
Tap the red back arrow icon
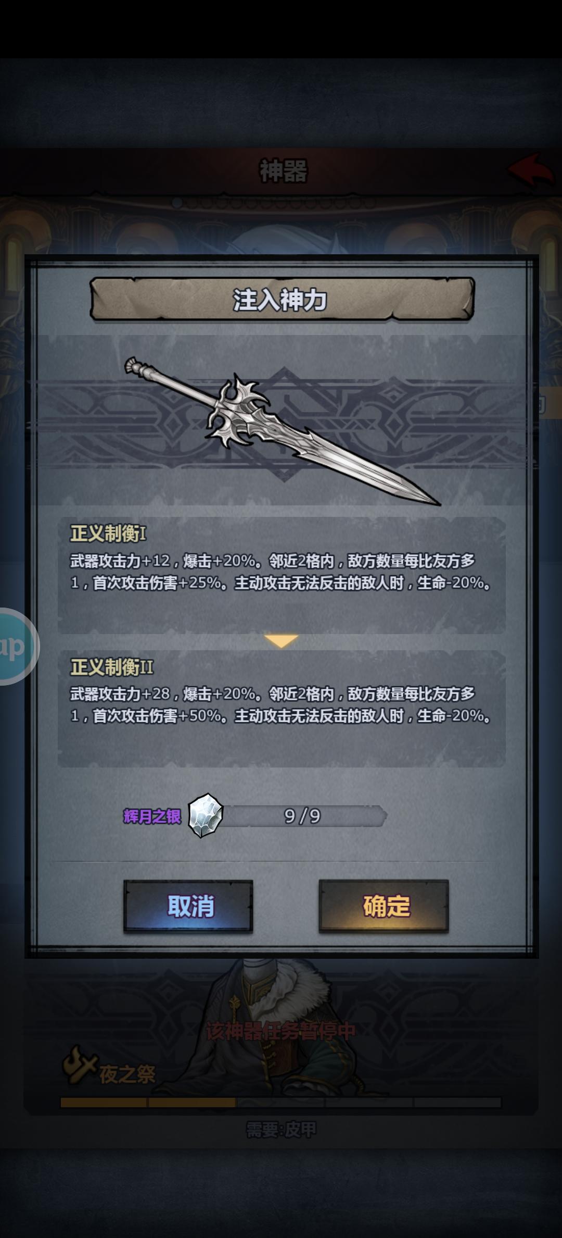531,170
